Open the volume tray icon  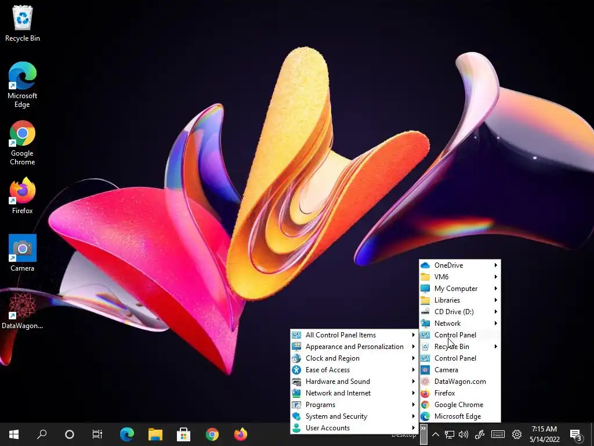tap(463, 434)
